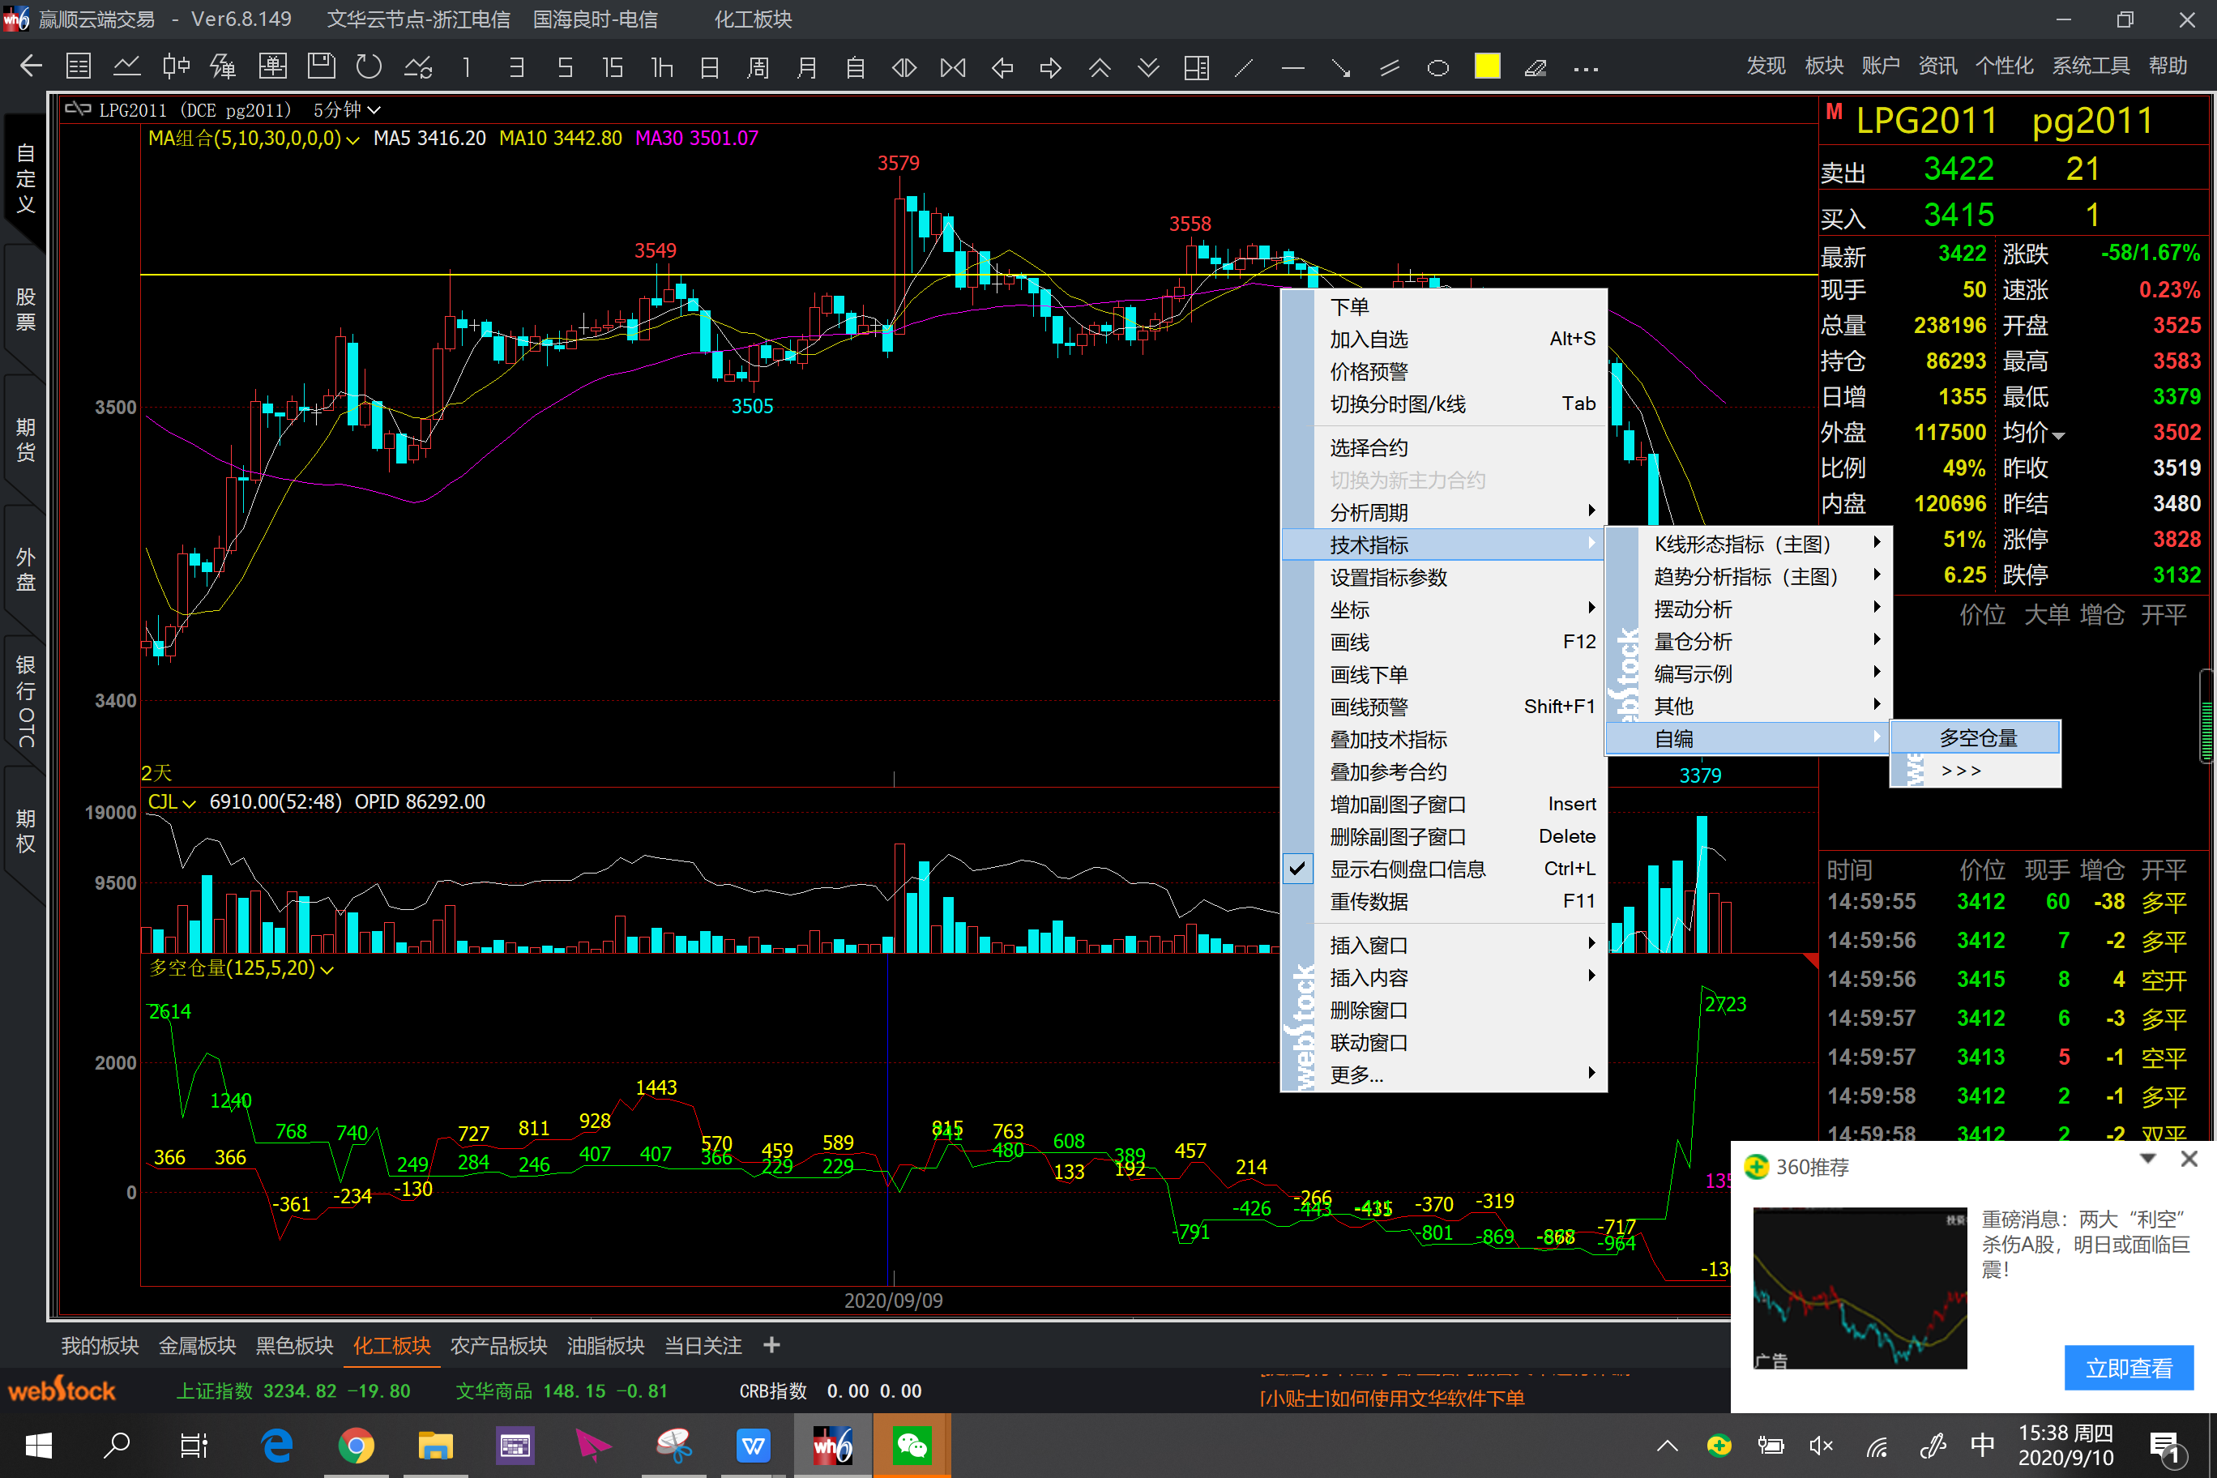
Task: Select the daily 日 period button
Action: pos(710,67)
